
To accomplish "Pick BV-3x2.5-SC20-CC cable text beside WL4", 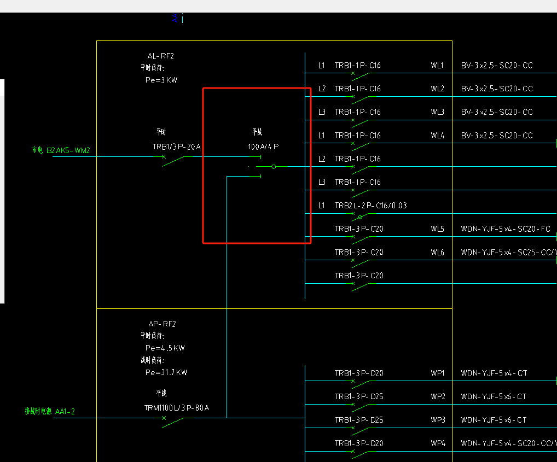I will pos(497,136).
